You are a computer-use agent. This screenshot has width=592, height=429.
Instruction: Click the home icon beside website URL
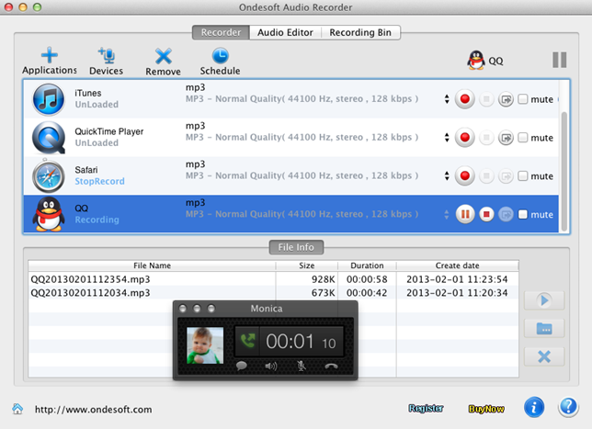(x=17, y=409)
